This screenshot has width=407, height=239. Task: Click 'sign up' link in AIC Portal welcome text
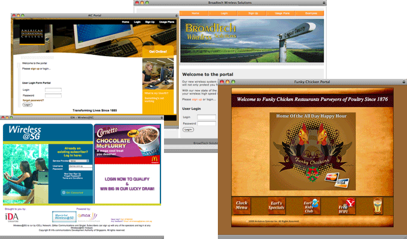pyautogui.click(x=35, y=69)
